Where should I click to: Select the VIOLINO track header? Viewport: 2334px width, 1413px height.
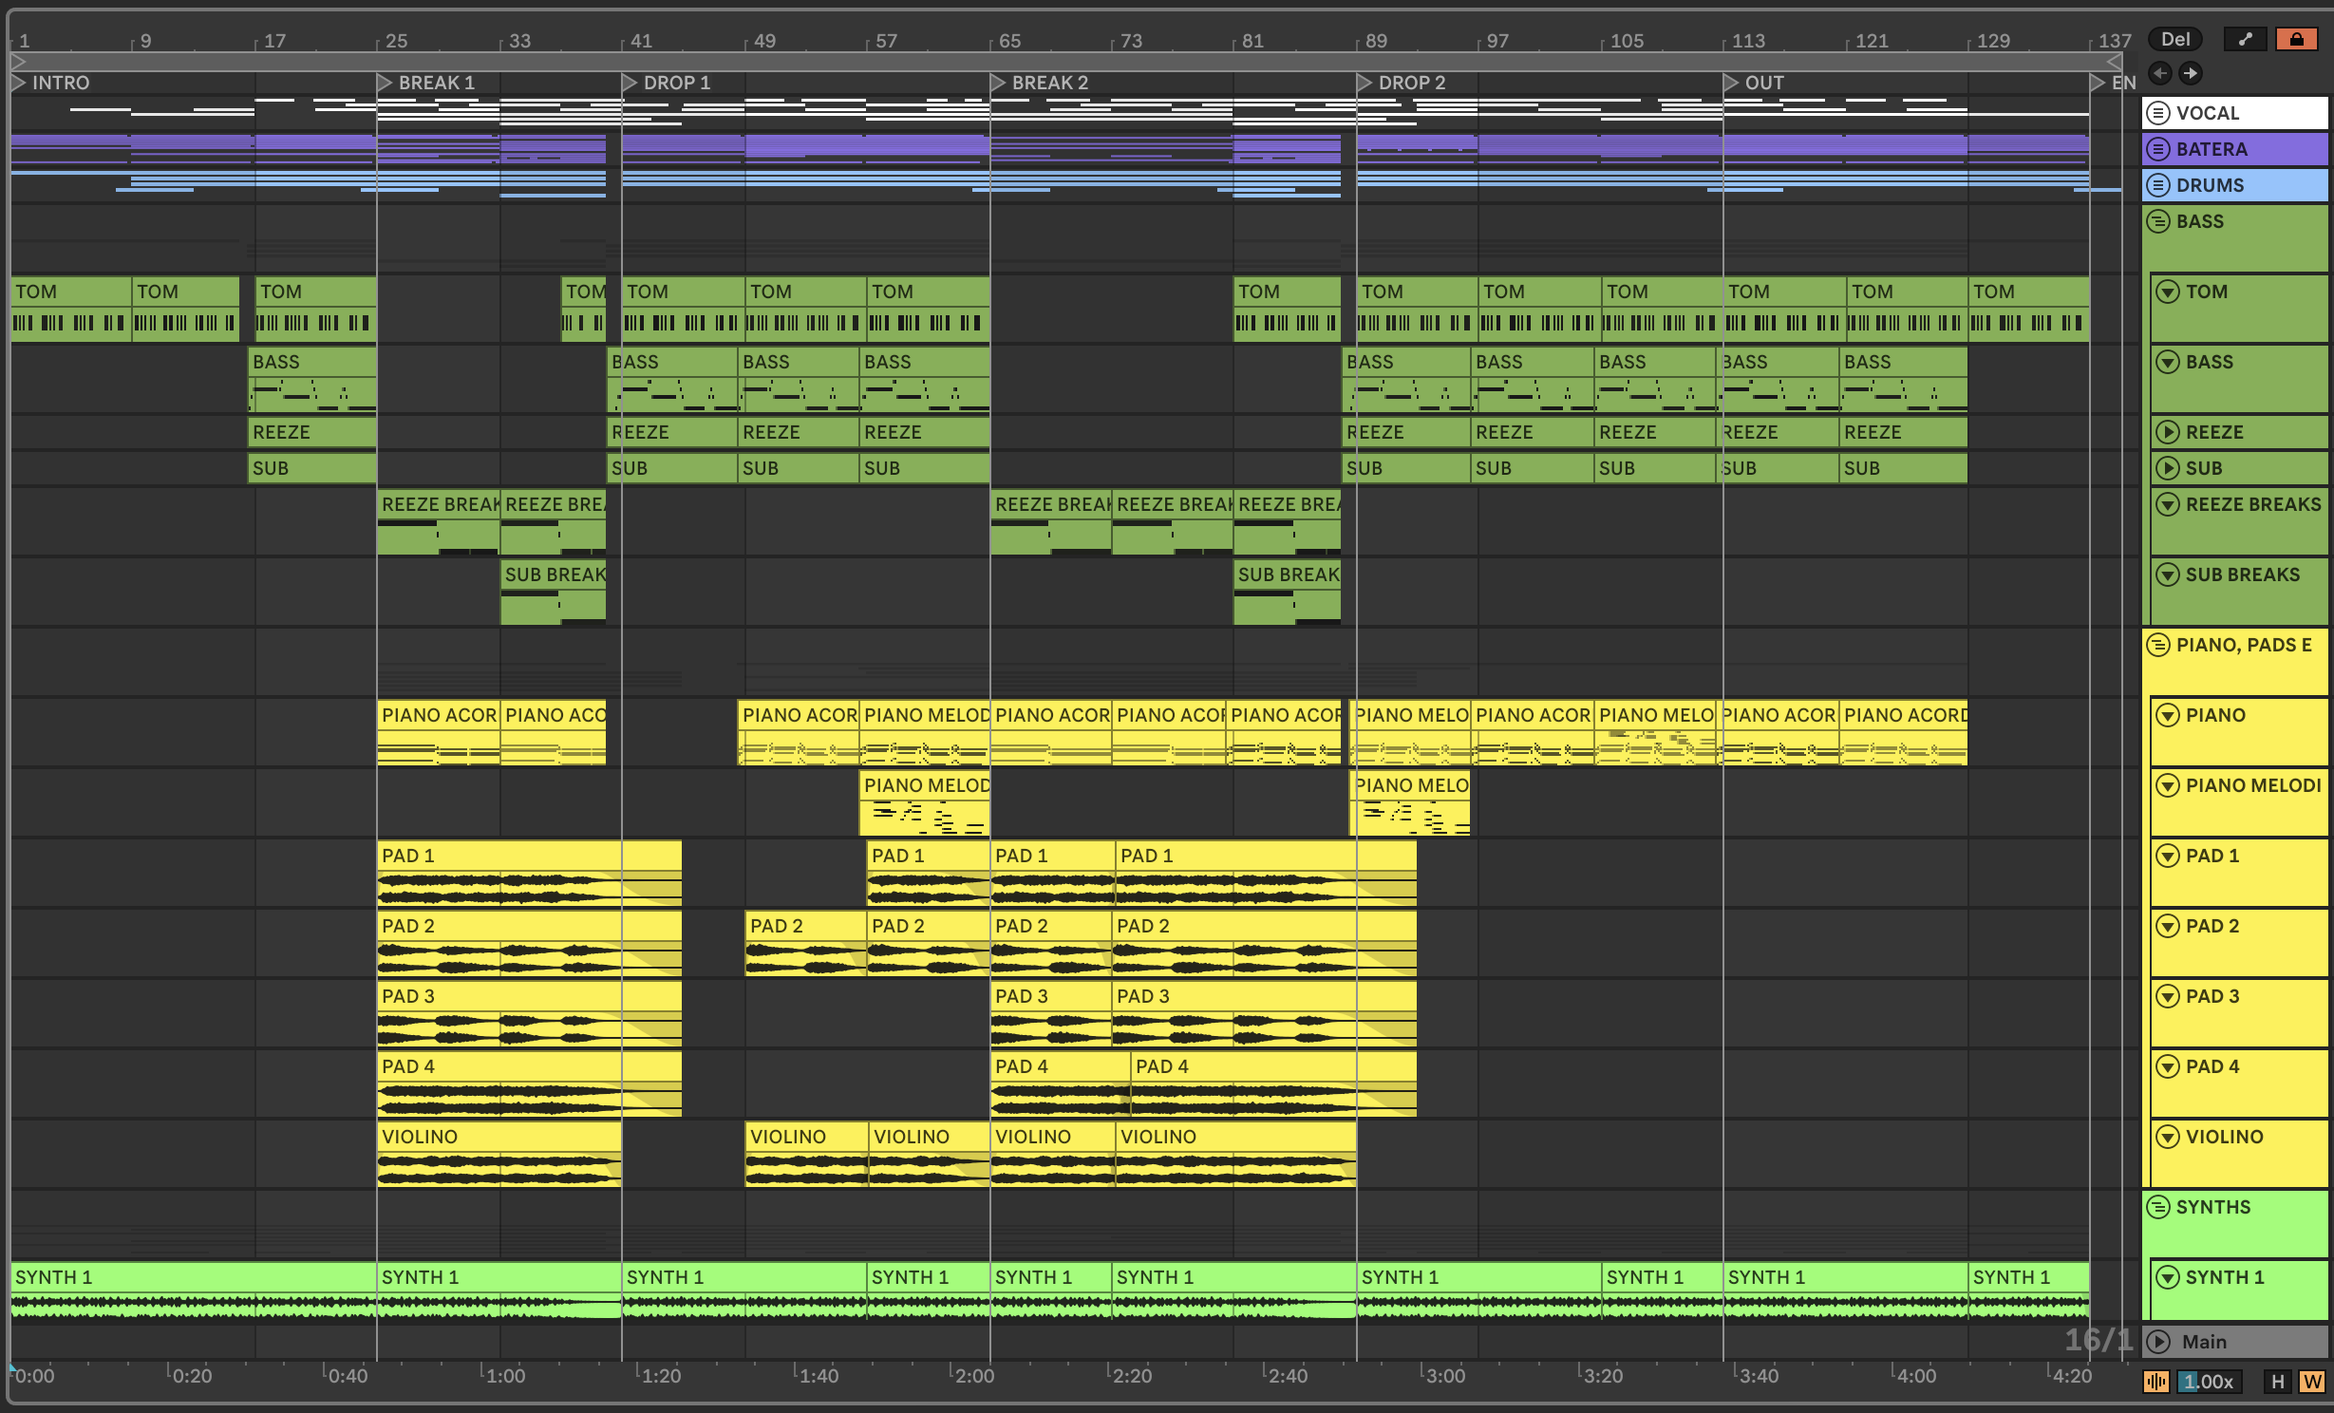click(2224, 1137)
